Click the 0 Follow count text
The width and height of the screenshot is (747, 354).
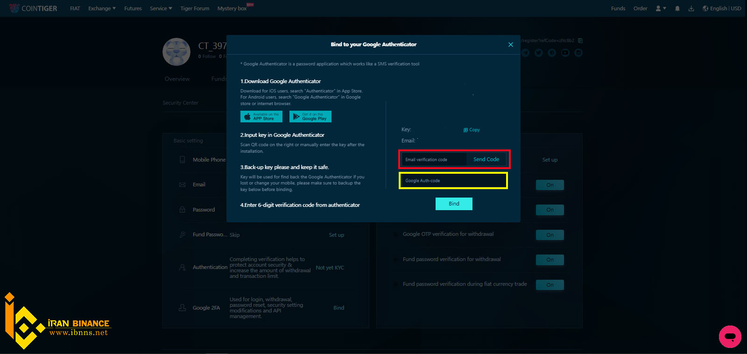click(x=207, y=57)
